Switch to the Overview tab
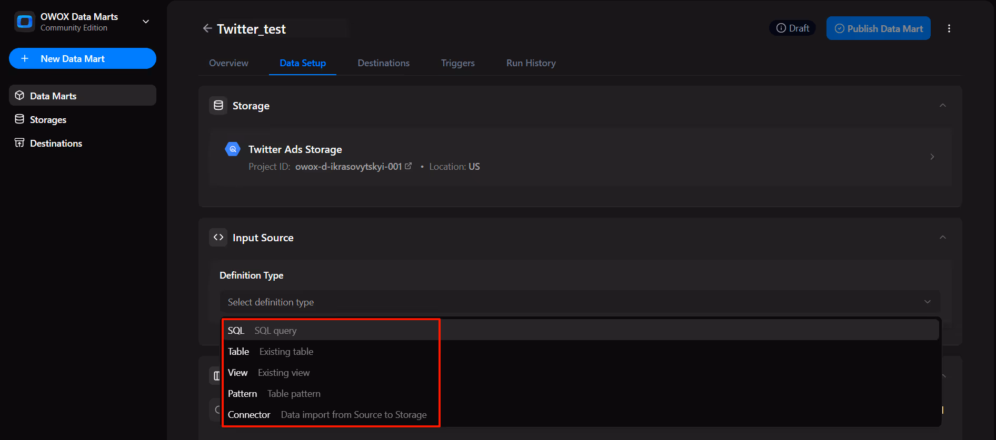 (228, 63)
